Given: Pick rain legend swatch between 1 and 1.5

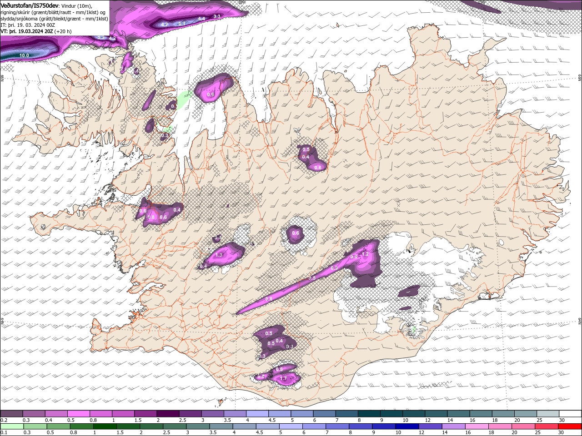Looking at the screenshot, I should (x=105, y=426).
